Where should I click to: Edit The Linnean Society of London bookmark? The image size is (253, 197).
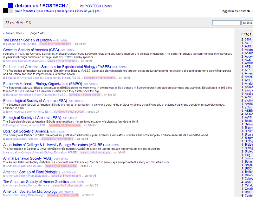(x=56, y=40)
